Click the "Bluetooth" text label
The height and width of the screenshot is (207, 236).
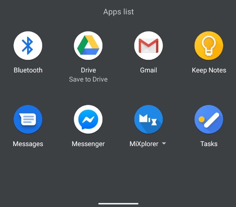coord(28,70)
